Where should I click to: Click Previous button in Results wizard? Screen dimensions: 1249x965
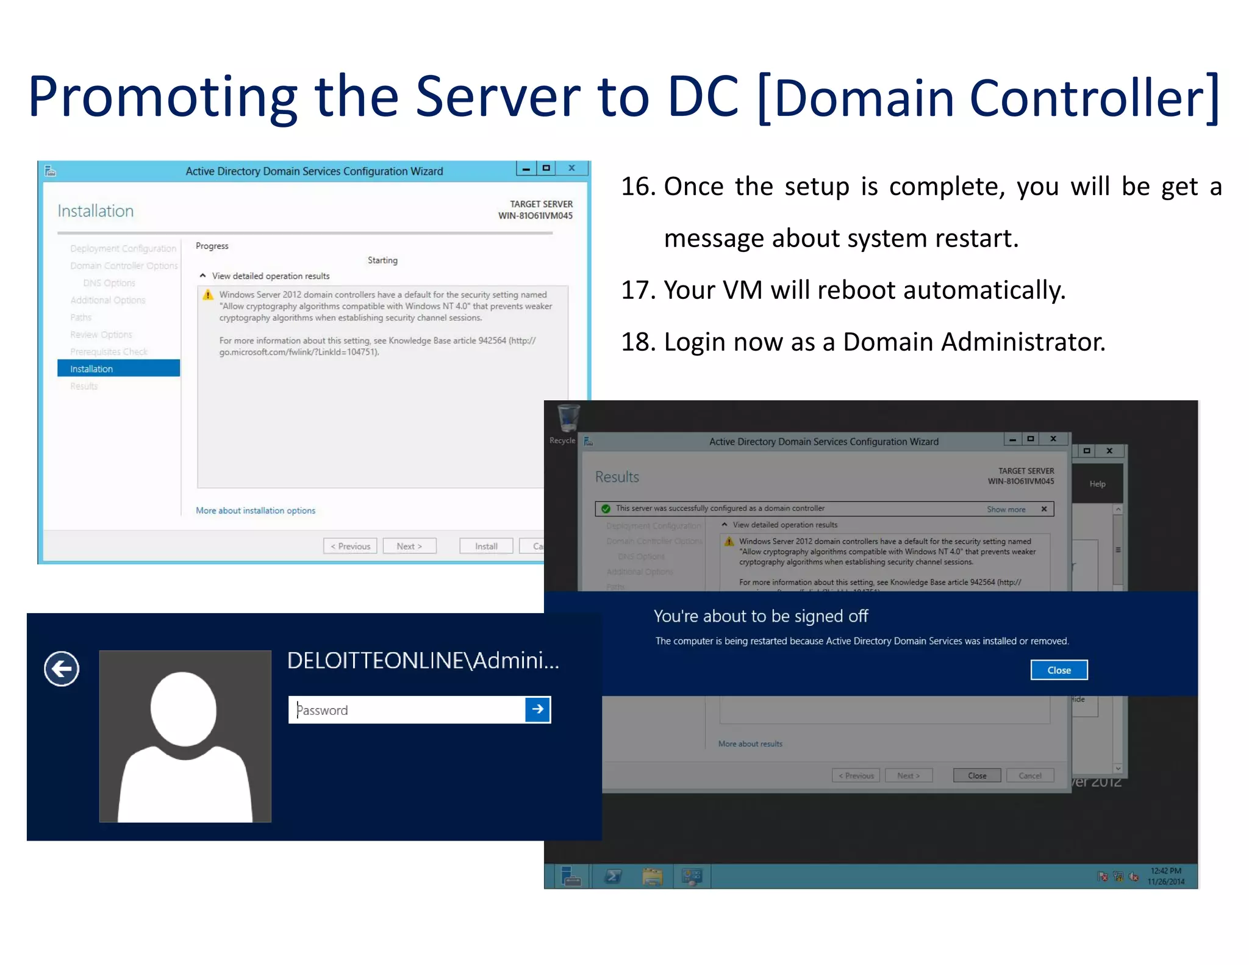pyautogui.click(x=856, y=775)
